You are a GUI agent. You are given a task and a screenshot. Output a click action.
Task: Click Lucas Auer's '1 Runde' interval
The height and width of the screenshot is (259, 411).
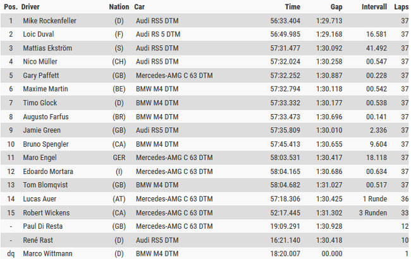click(x=375, y=199)
